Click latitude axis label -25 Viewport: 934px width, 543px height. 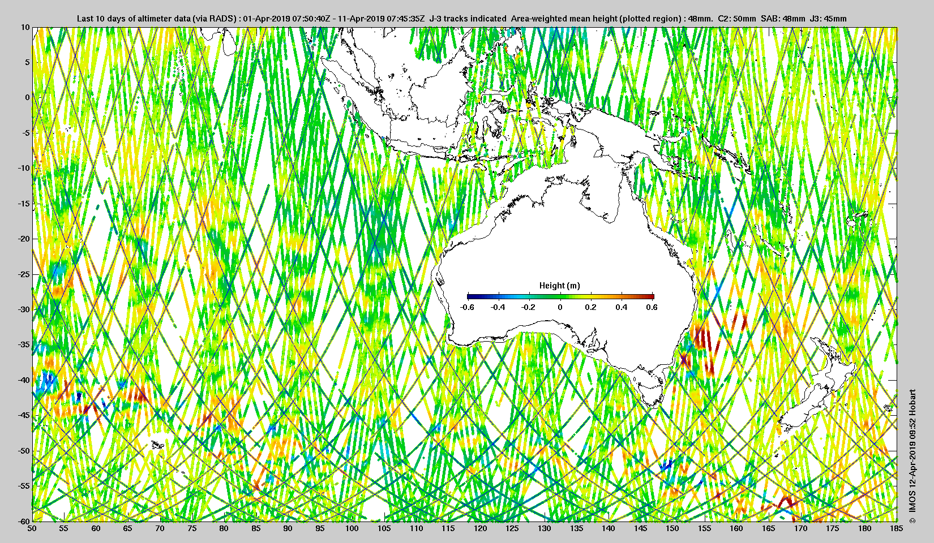(x=23, y=274)
